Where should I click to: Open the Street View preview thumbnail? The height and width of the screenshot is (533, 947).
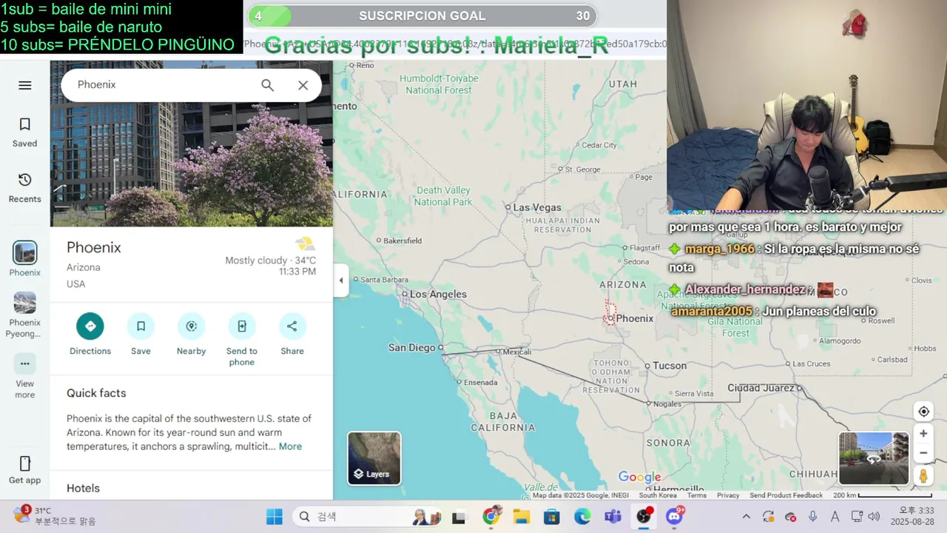pos(874,458)
